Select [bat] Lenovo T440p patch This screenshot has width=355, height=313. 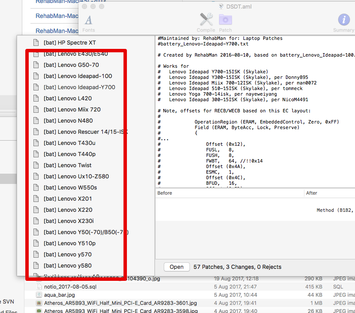[x=69, y=154]
